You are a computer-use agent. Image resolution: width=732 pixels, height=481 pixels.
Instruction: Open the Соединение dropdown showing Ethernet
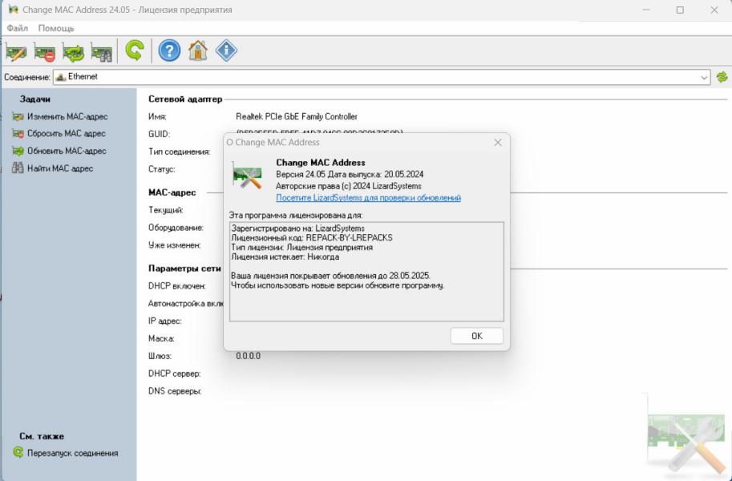click(382, 77)
